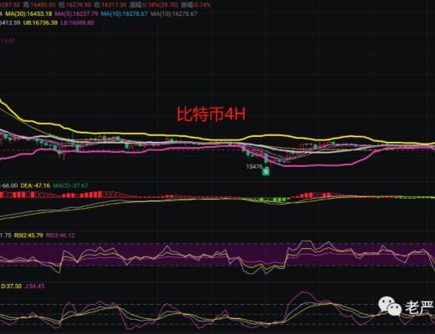Select the gray MA(10):16279.67 indicator label

(174, 13)
